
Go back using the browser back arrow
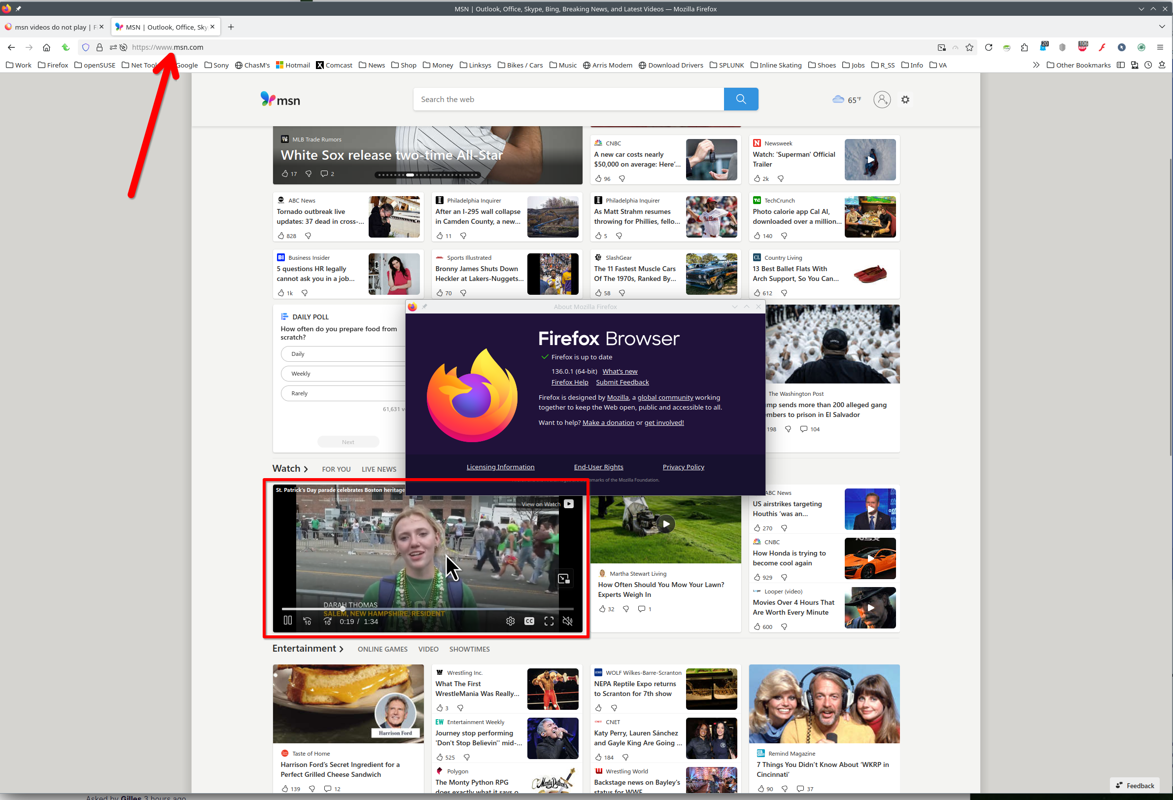tap(11, 47)
